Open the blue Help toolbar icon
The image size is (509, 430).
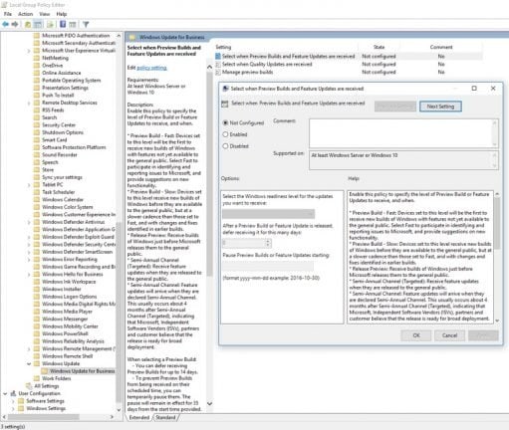63,24
